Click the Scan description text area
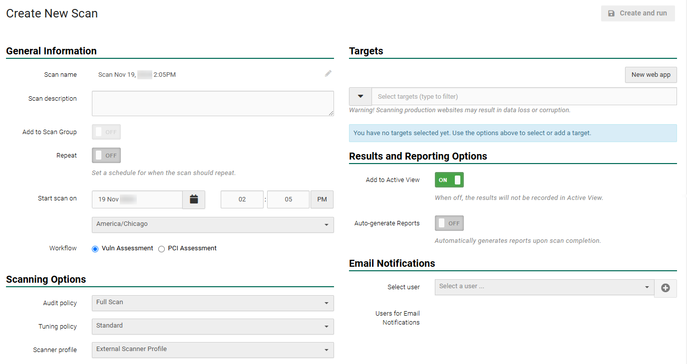 (213, 103)
